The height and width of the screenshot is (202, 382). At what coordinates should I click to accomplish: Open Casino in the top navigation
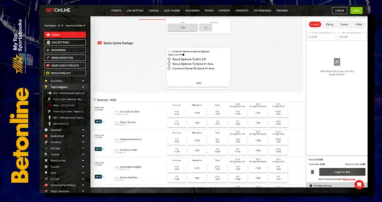(x=154, y=11)
